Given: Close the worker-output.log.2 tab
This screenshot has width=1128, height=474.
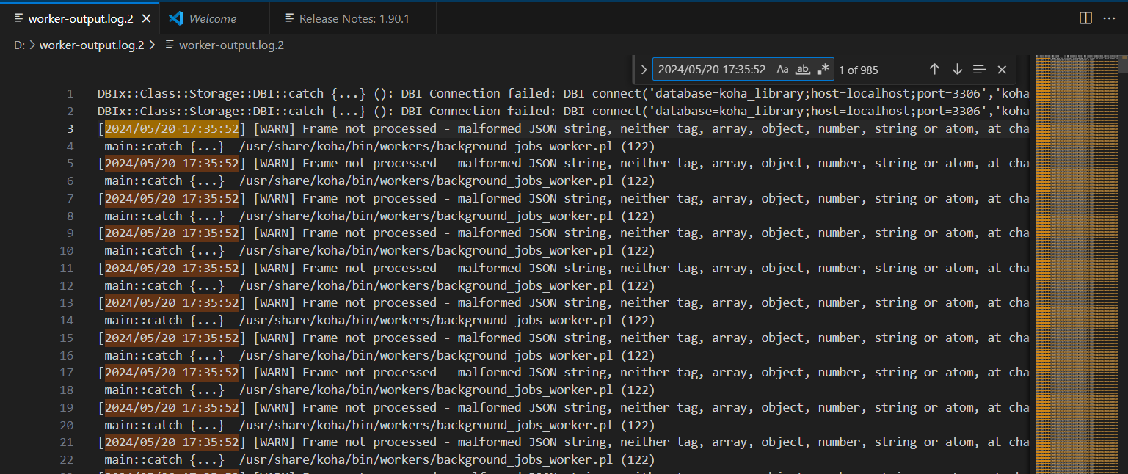Looking at the screenshot, I should click(x=147, y=18).
